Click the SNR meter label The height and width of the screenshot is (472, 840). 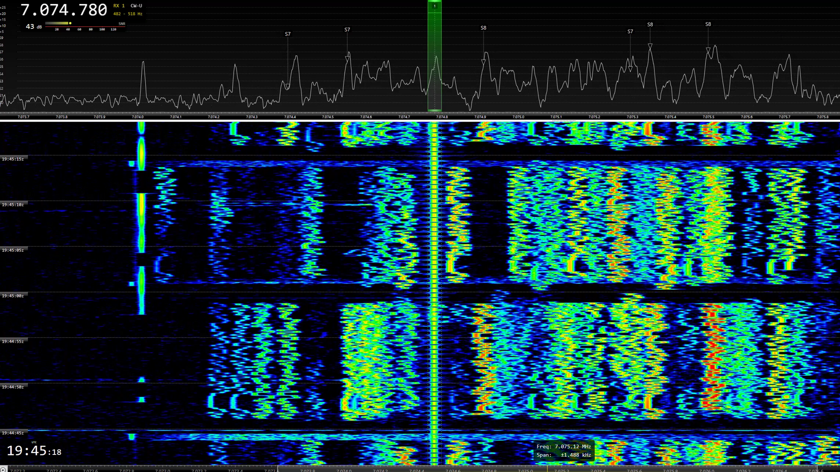click(122, 24)
